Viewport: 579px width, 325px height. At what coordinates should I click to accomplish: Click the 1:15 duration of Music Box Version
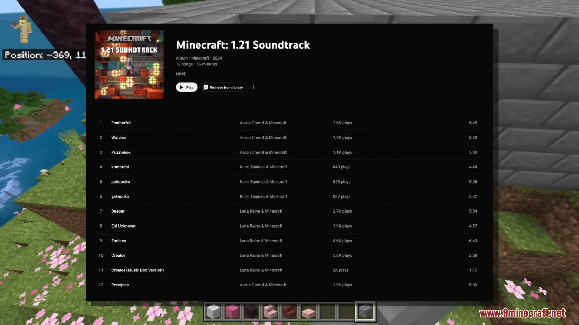473,270
